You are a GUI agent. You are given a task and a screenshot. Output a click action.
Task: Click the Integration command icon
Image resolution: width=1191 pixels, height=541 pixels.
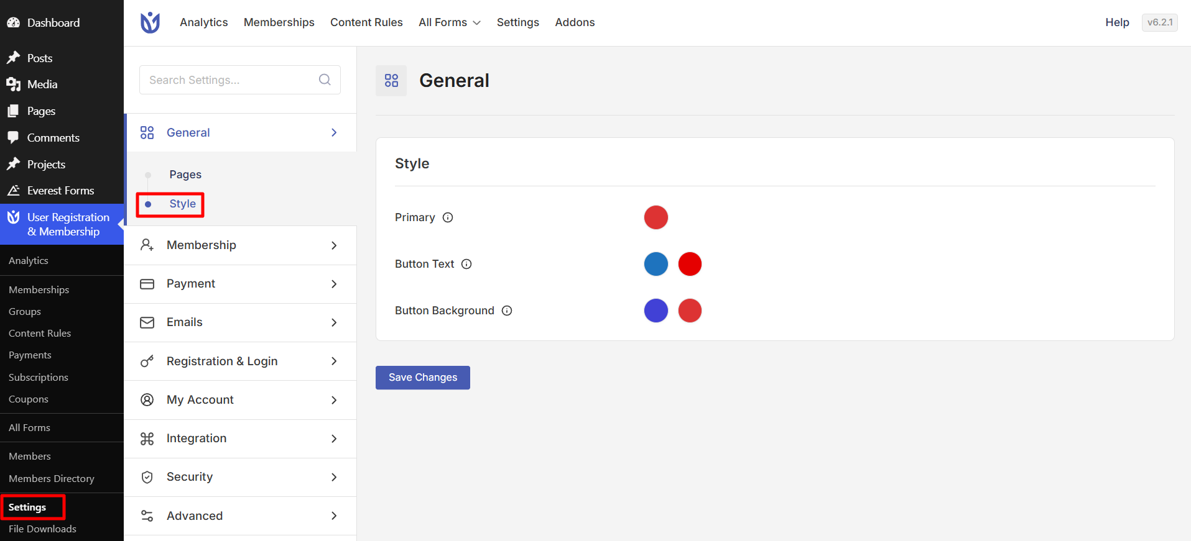point(147,439)
